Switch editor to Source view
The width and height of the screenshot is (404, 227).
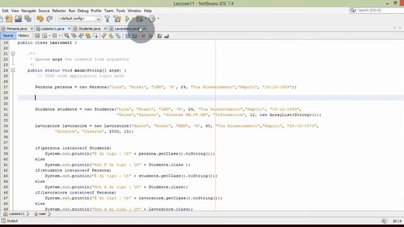point(8,35)
